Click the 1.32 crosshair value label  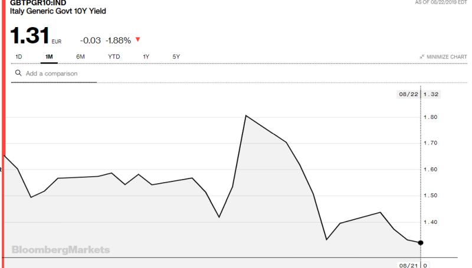tap(431, 94)
